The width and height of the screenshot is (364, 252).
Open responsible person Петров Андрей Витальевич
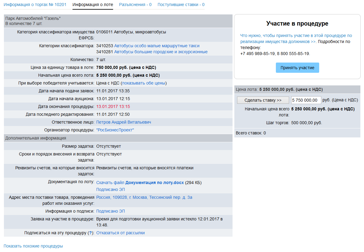pos(123,122)
